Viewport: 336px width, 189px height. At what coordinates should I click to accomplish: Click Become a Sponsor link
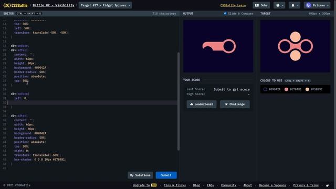(x=272, y=185)
